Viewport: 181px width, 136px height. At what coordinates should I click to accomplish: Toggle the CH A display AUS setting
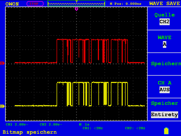pyautogui.click(x=165, y=90)
